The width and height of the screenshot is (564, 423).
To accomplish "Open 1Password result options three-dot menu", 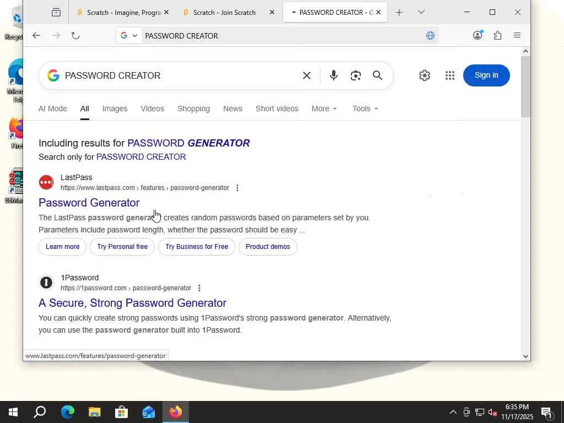I will pyautogui.click(x=199, y=288).
